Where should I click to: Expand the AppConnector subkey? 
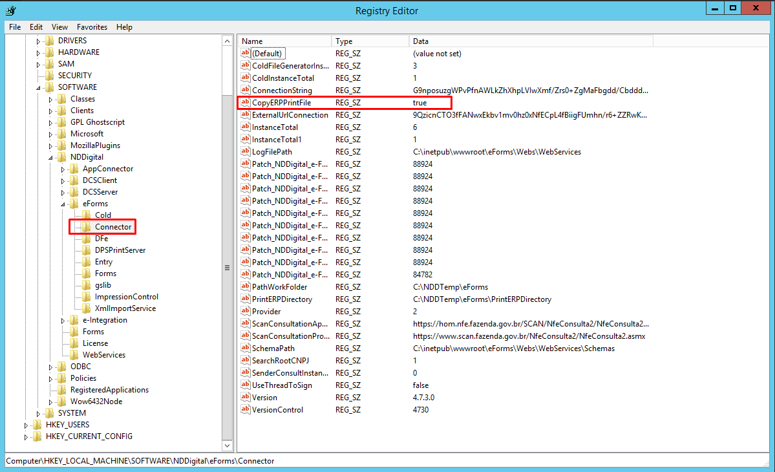point(63,169)
